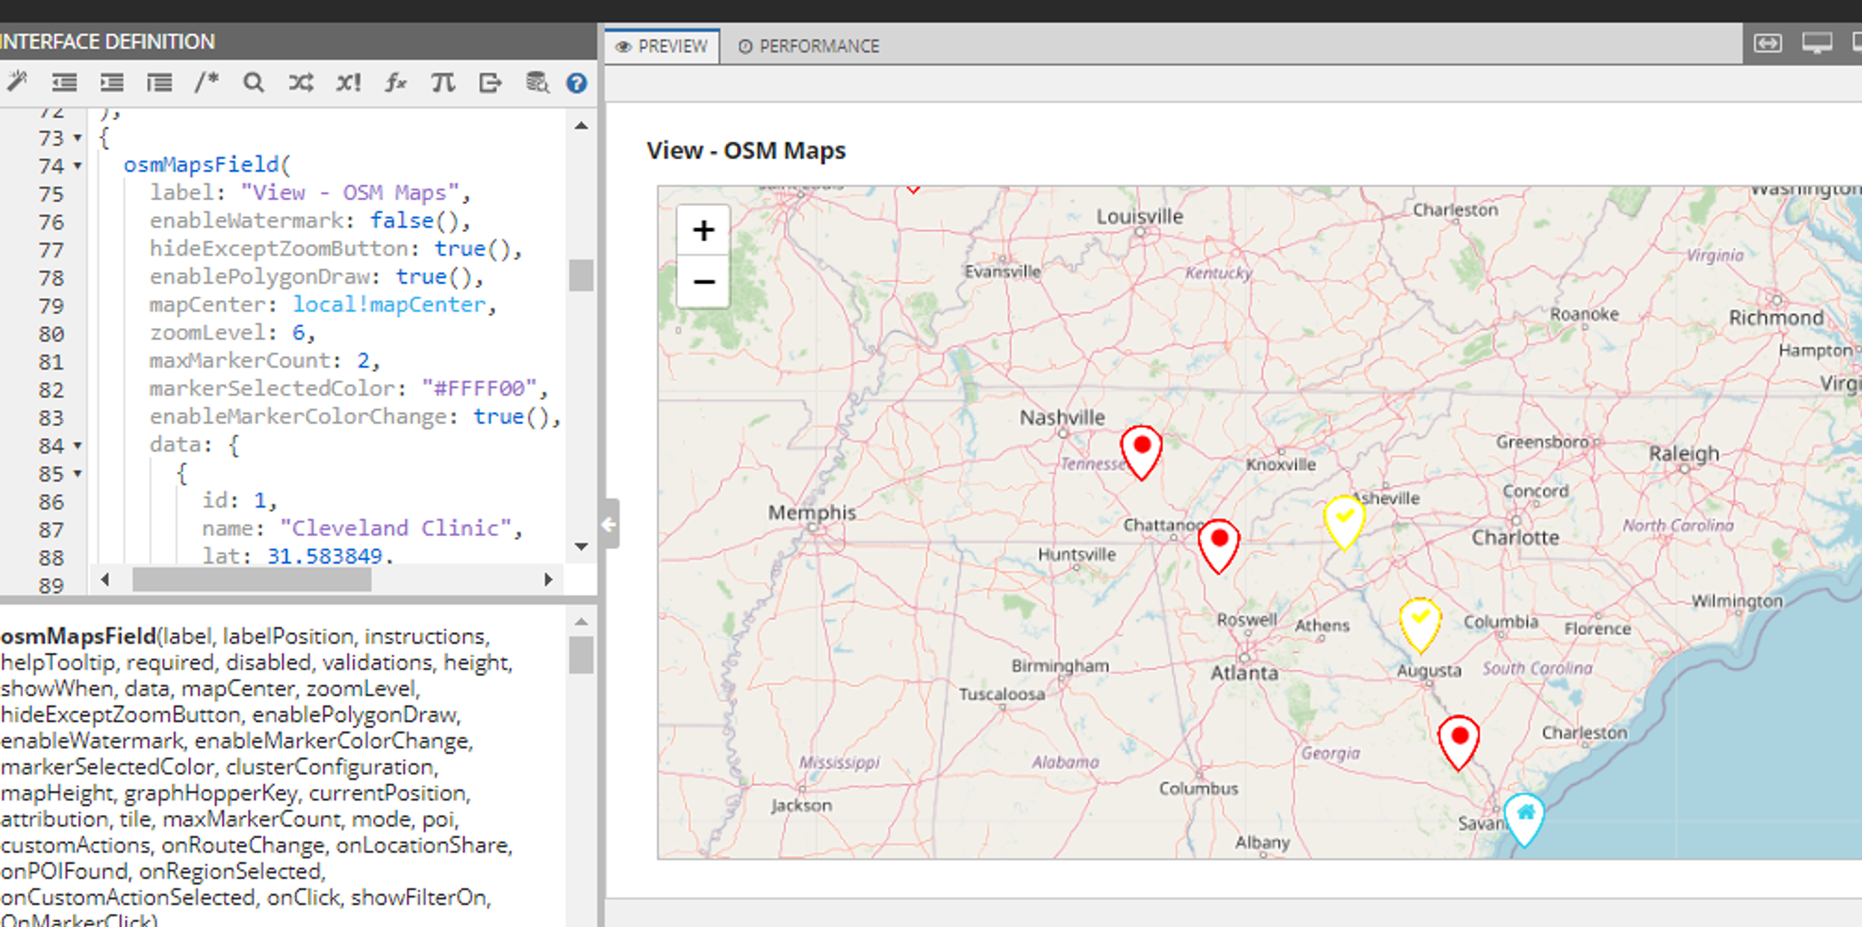Click the documentation panel scrollbar thumb

pos(581,655)
